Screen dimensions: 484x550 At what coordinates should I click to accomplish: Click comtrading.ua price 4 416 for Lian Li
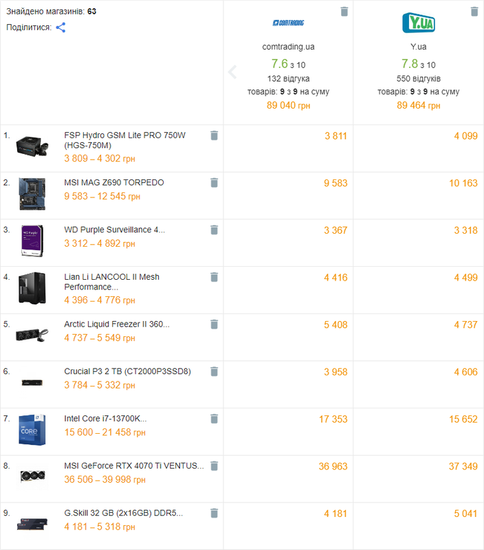335,278
